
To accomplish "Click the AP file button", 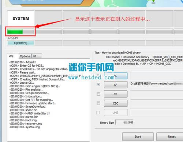I will [x=116, y=85].
